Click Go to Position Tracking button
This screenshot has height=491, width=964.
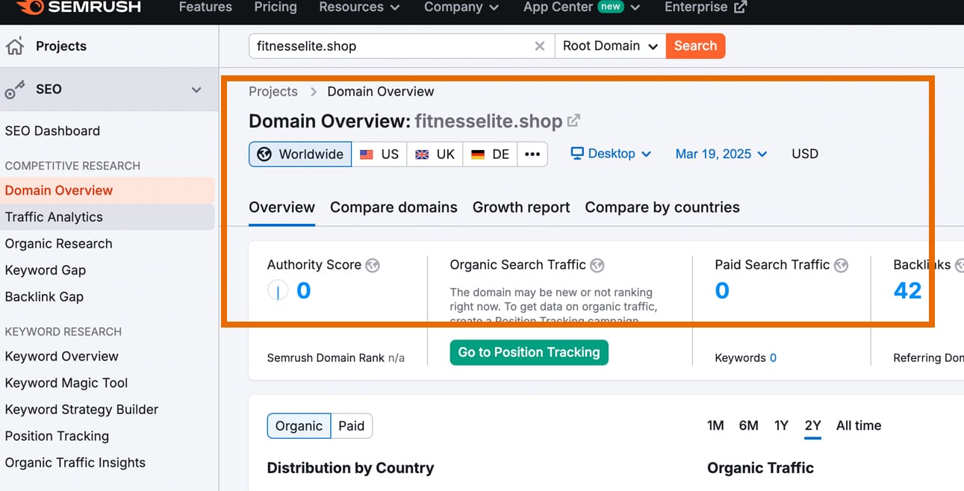click(529, 352)
